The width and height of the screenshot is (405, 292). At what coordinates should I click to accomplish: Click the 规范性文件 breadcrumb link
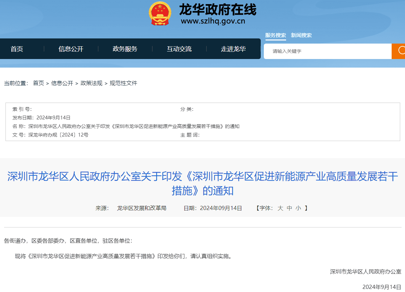point(123,83)
